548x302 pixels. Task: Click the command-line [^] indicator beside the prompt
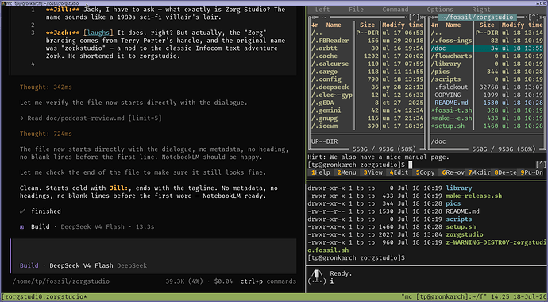point(542,165)
